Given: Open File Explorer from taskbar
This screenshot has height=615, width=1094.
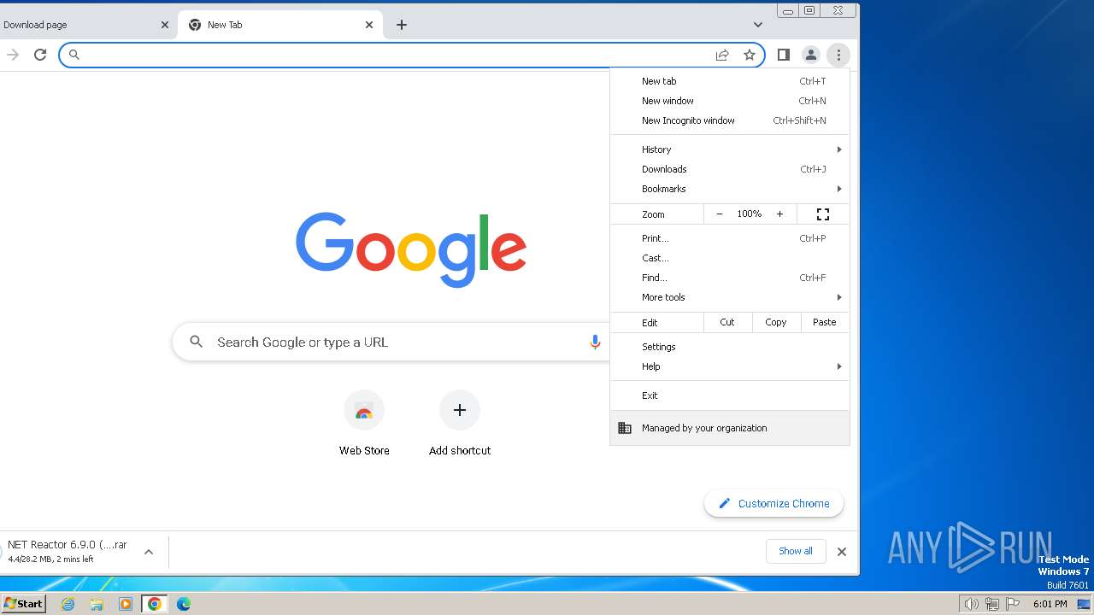Looking at the screenshot, I should (97, 604).
